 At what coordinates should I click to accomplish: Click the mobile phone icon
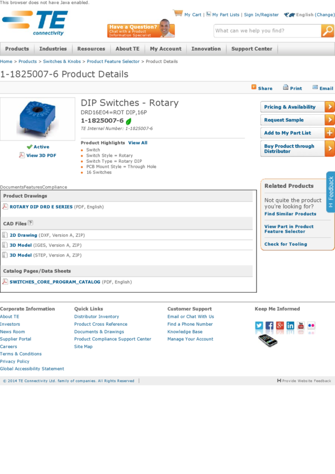click(x=268, y=340)
